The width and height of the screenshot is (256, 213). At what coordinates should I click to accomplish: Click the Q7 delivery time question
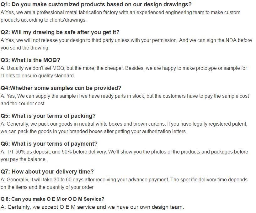point(47,172)
